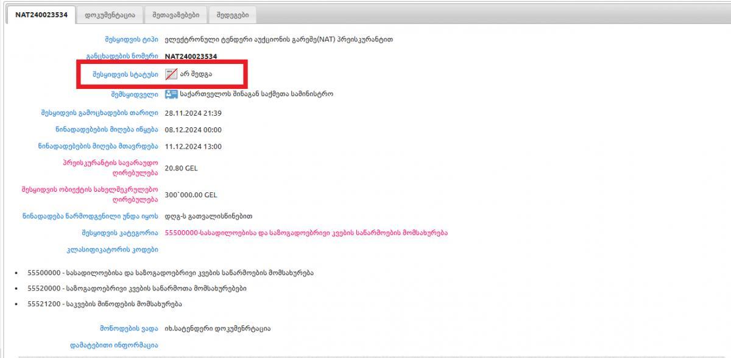Click the bid start date 08.12.2024 00:00

tap(193, 130)
